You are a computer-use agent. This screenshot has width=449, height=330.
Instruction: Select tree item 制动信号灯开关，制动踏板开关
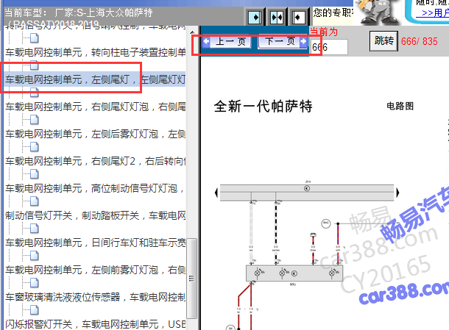click(96, 215)
